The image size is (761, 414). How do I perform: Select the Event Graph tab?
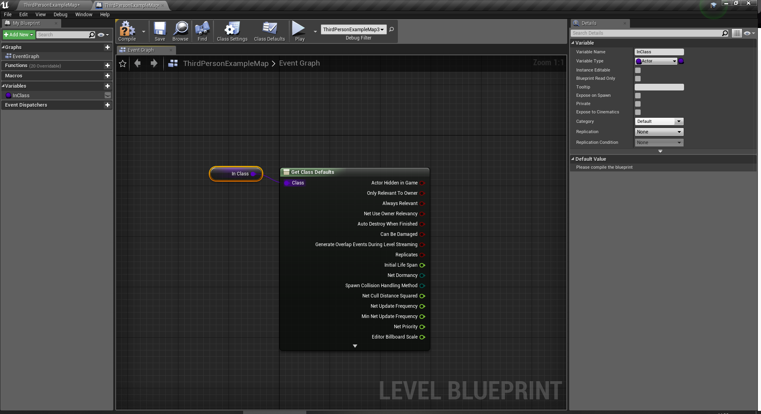click(x=146, y=50)
